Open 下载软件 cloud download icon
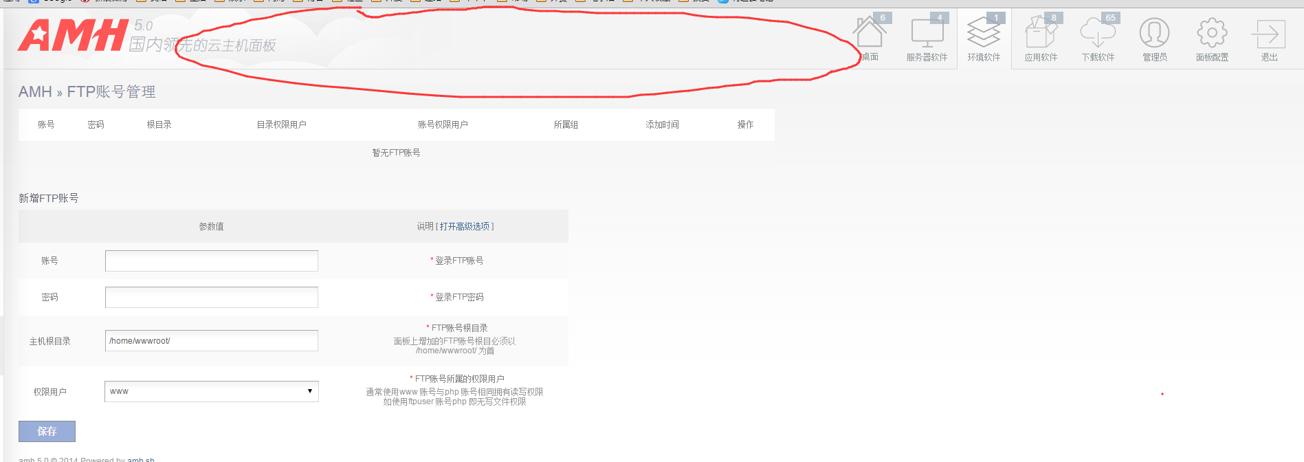 pos(1098,34)
